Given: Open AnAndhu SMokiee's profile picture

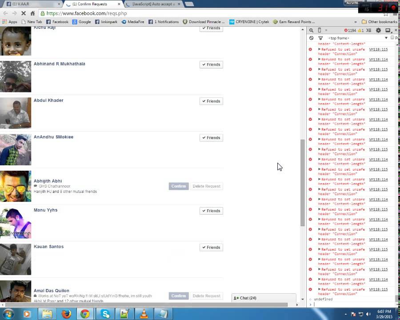Looking at the screenshot, I should coord(16,149).
